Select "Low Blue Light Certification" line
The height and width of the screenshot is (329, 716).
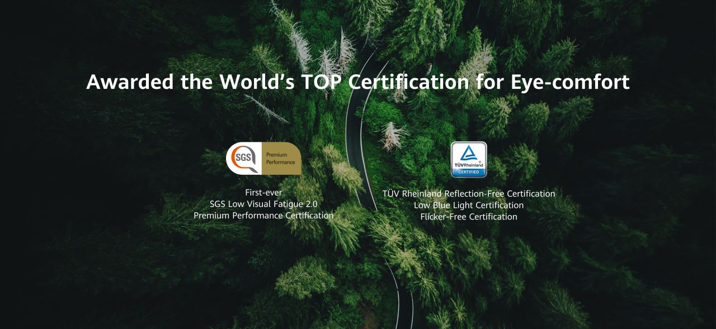(469, 205)
